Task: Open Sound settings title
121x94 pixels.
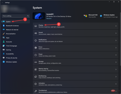Action: click(x=41, y=32)
